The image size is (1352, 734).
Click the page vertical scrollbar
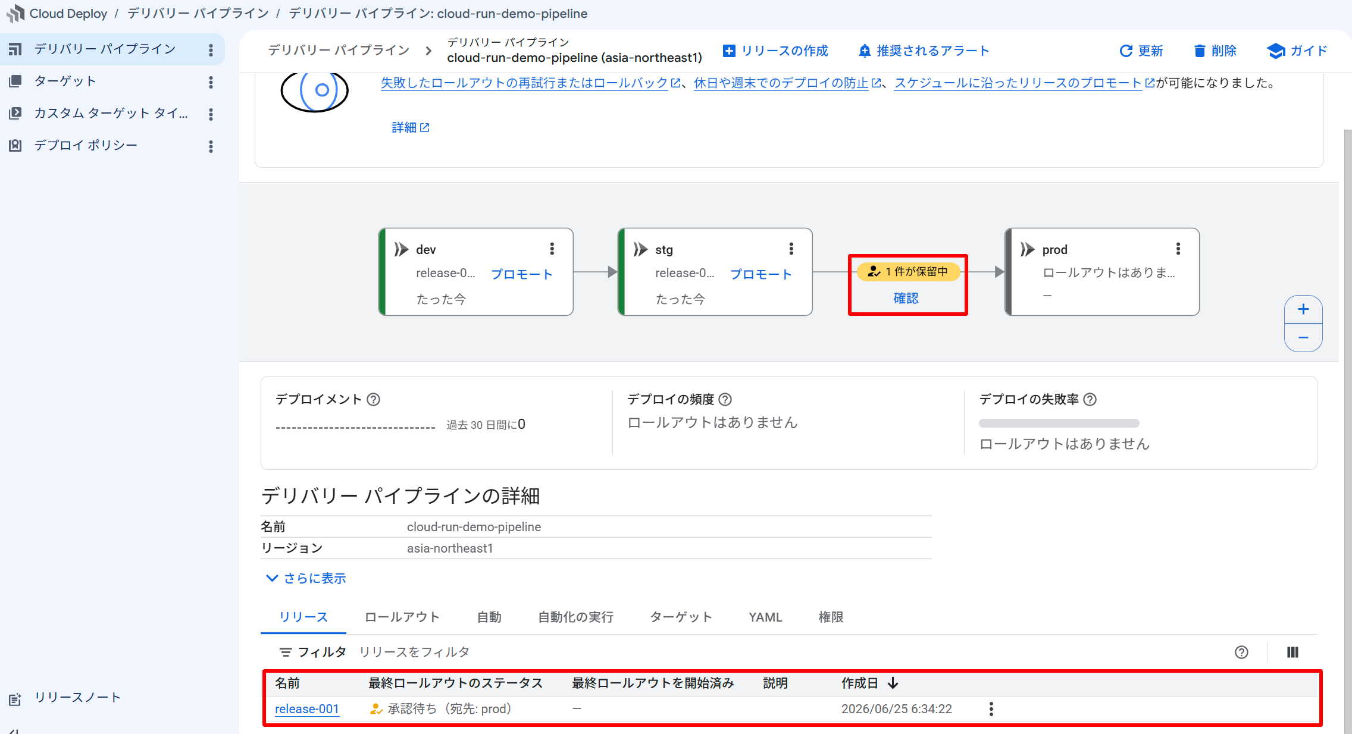pyautogui.click(x=1348, y=431)
